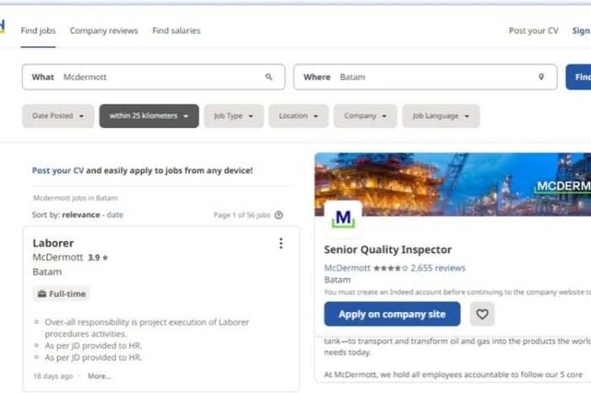Open the three-dot menu on Laborer card
The height and width of the screenshot is (393, 591).
281,243
